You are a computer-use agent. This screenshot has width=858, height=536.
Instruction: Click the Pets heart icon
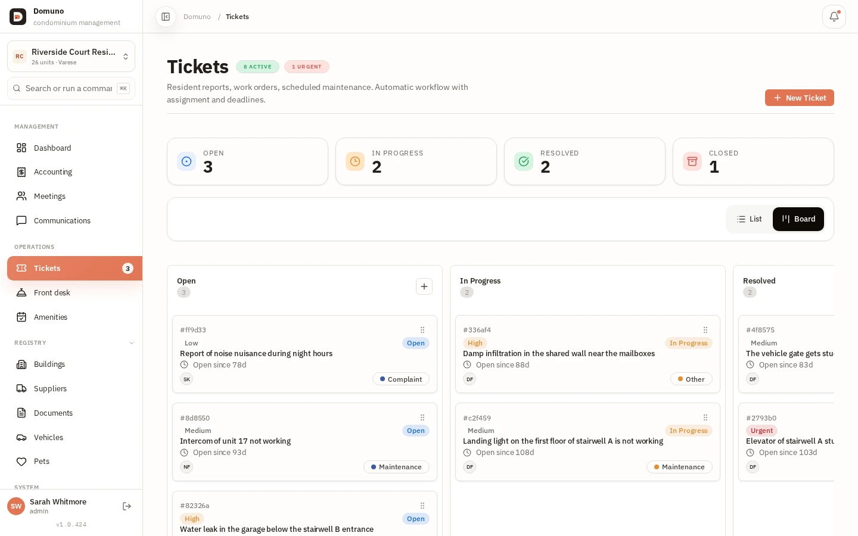pos(21,462)
